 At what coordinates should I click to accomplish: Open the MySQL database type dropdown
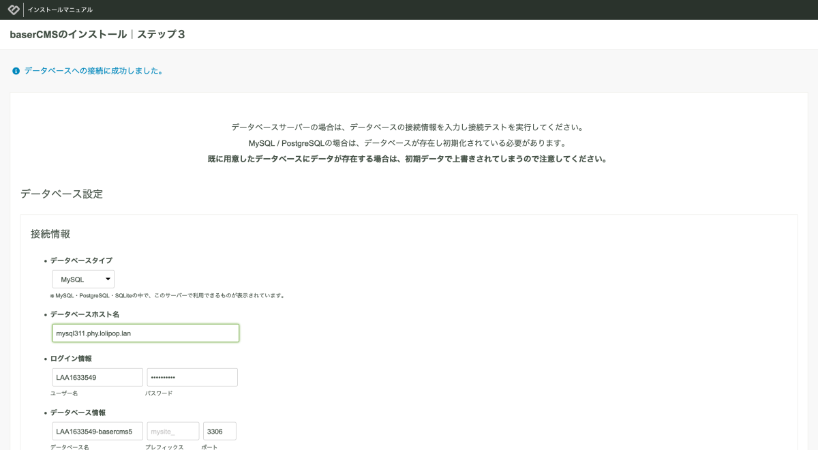click(83, 280)
